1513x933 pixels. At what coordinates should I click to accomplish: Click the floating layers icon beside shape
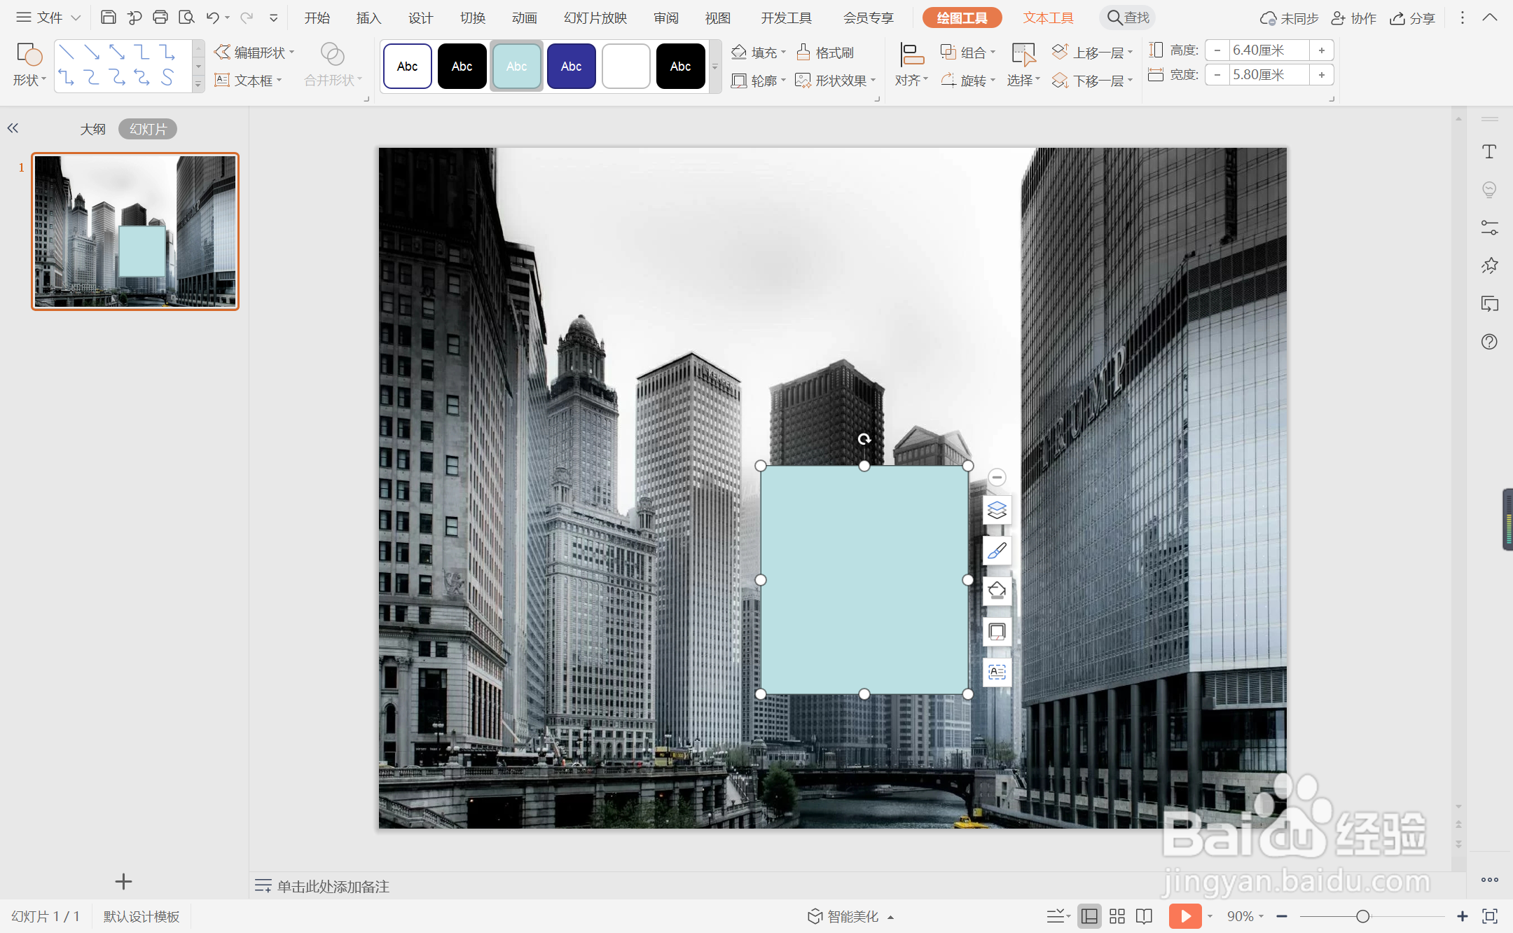pyautogui.click(x=997, y=510)
